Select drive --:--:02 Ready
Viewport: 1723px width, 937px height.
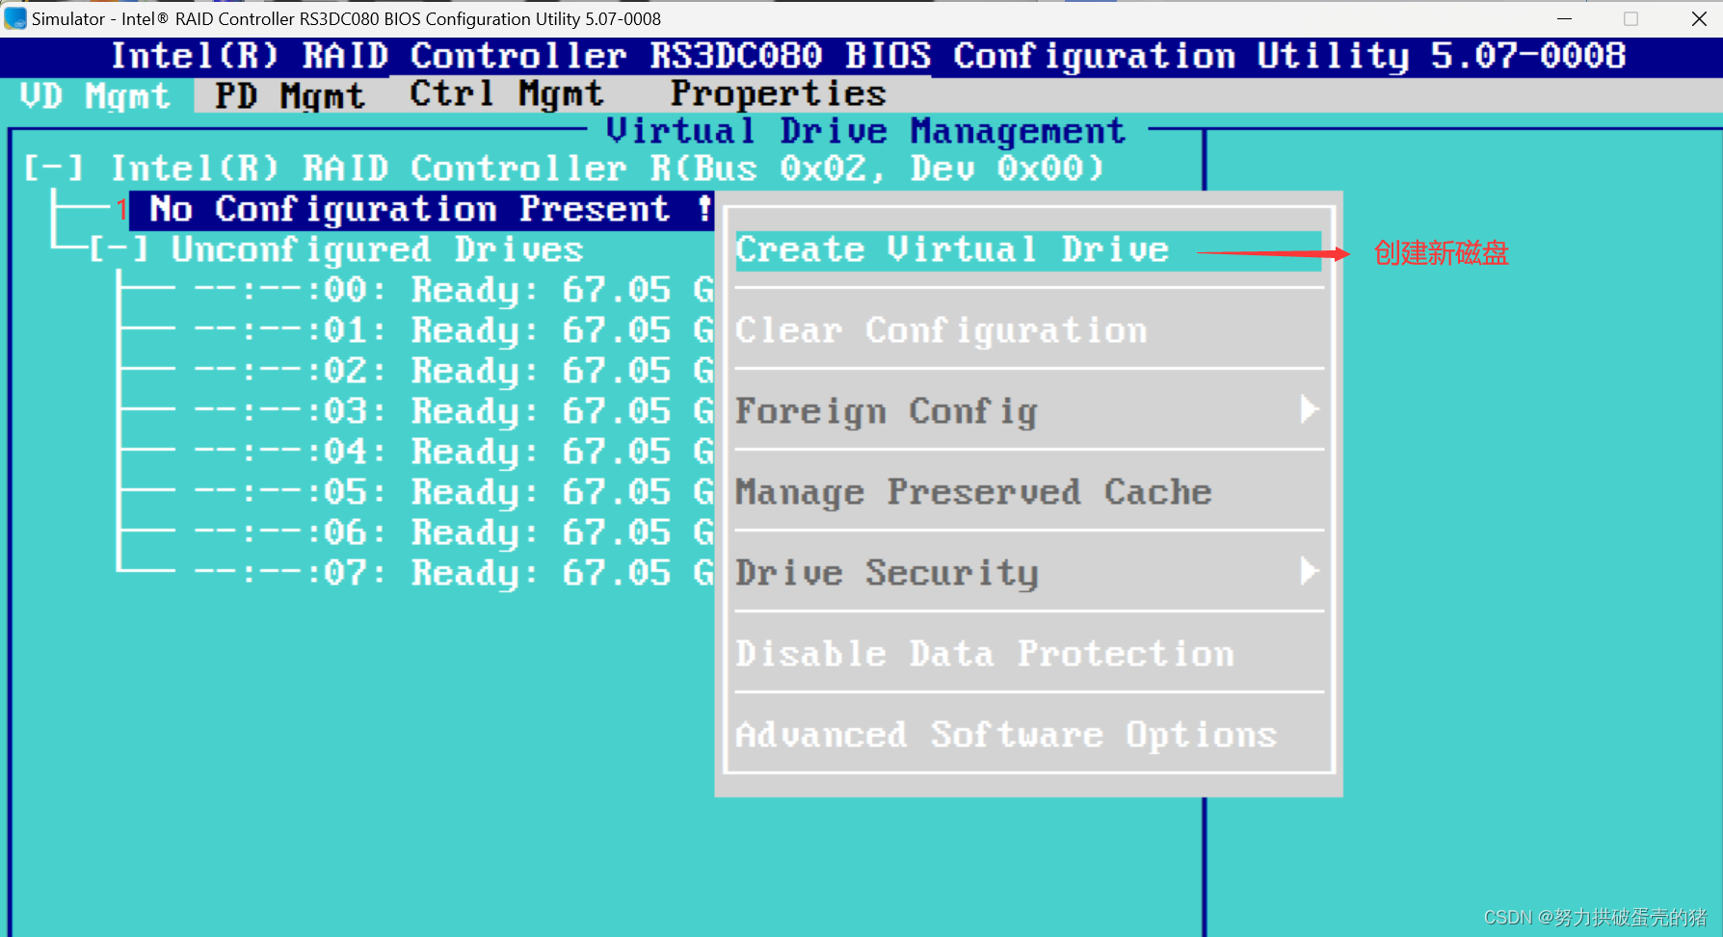tap(453, 371)
